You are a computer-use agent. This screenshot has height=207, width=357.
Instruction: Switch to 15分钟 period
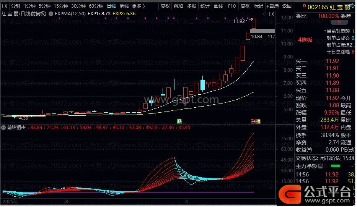[x=61, y=6]
